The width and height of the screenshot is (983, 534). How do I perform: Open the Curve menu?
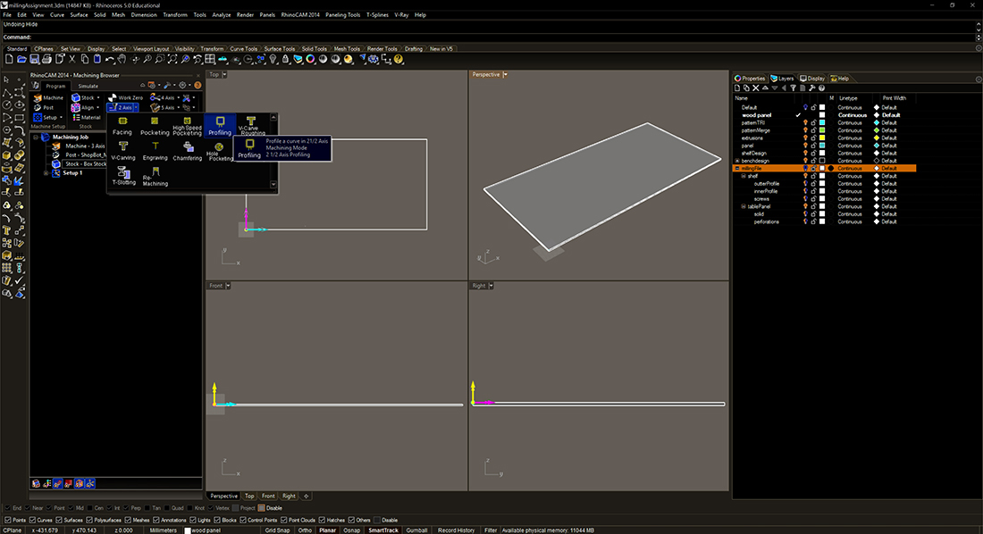pyautogui.click(x=57, y=15)
